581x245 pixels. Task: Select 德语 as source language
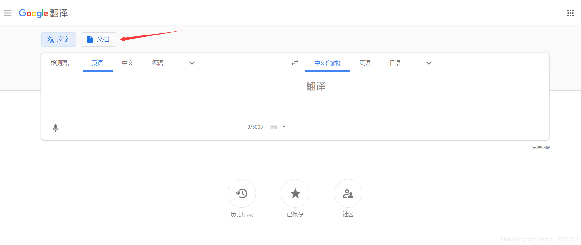(158, 63)
